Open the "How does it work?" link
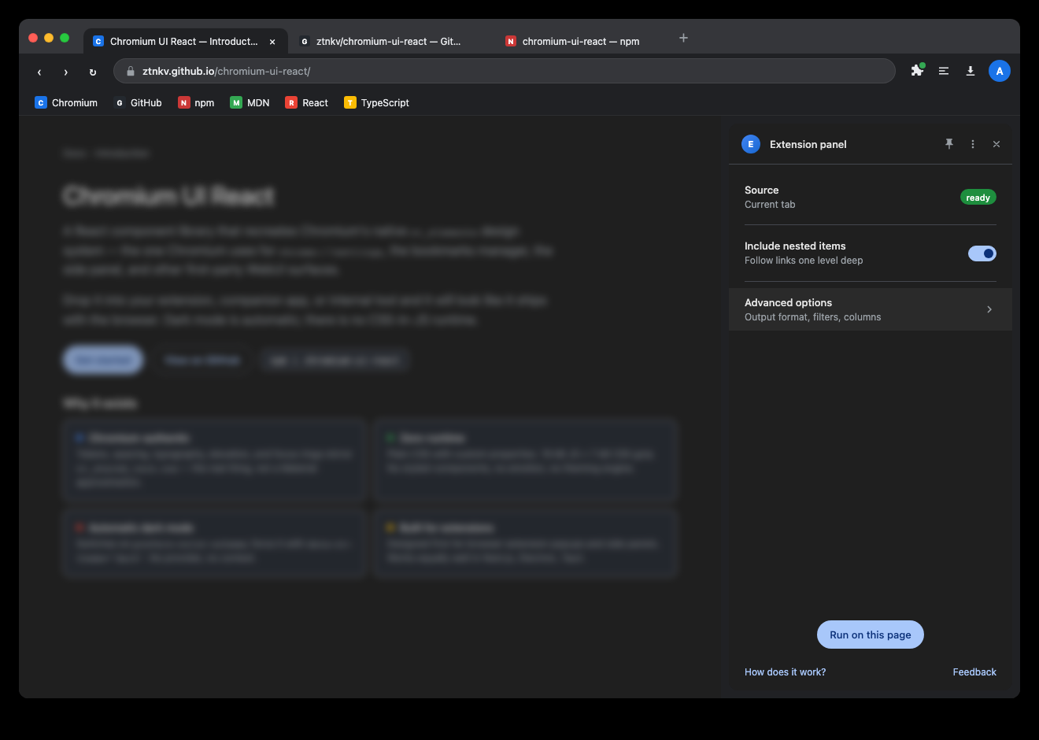 [784, 672]
